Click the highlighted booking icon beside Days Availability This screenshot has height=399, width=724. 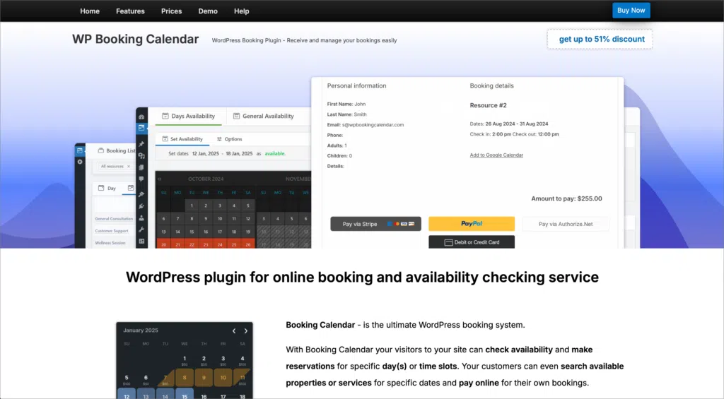(141, 128)
